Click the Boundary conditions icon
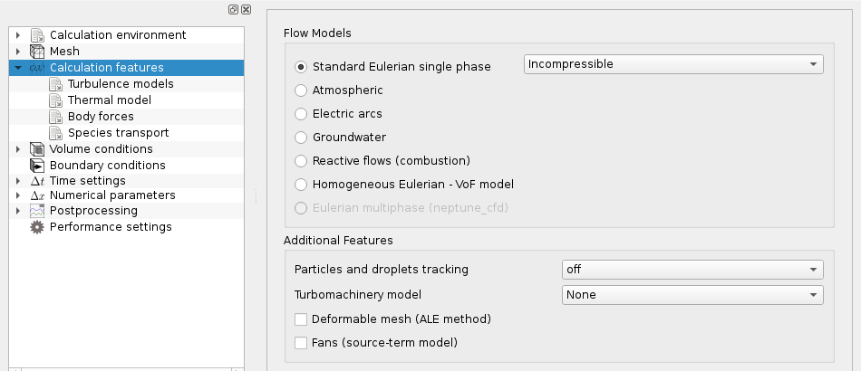The image size is (861, 371). [37, 166]
